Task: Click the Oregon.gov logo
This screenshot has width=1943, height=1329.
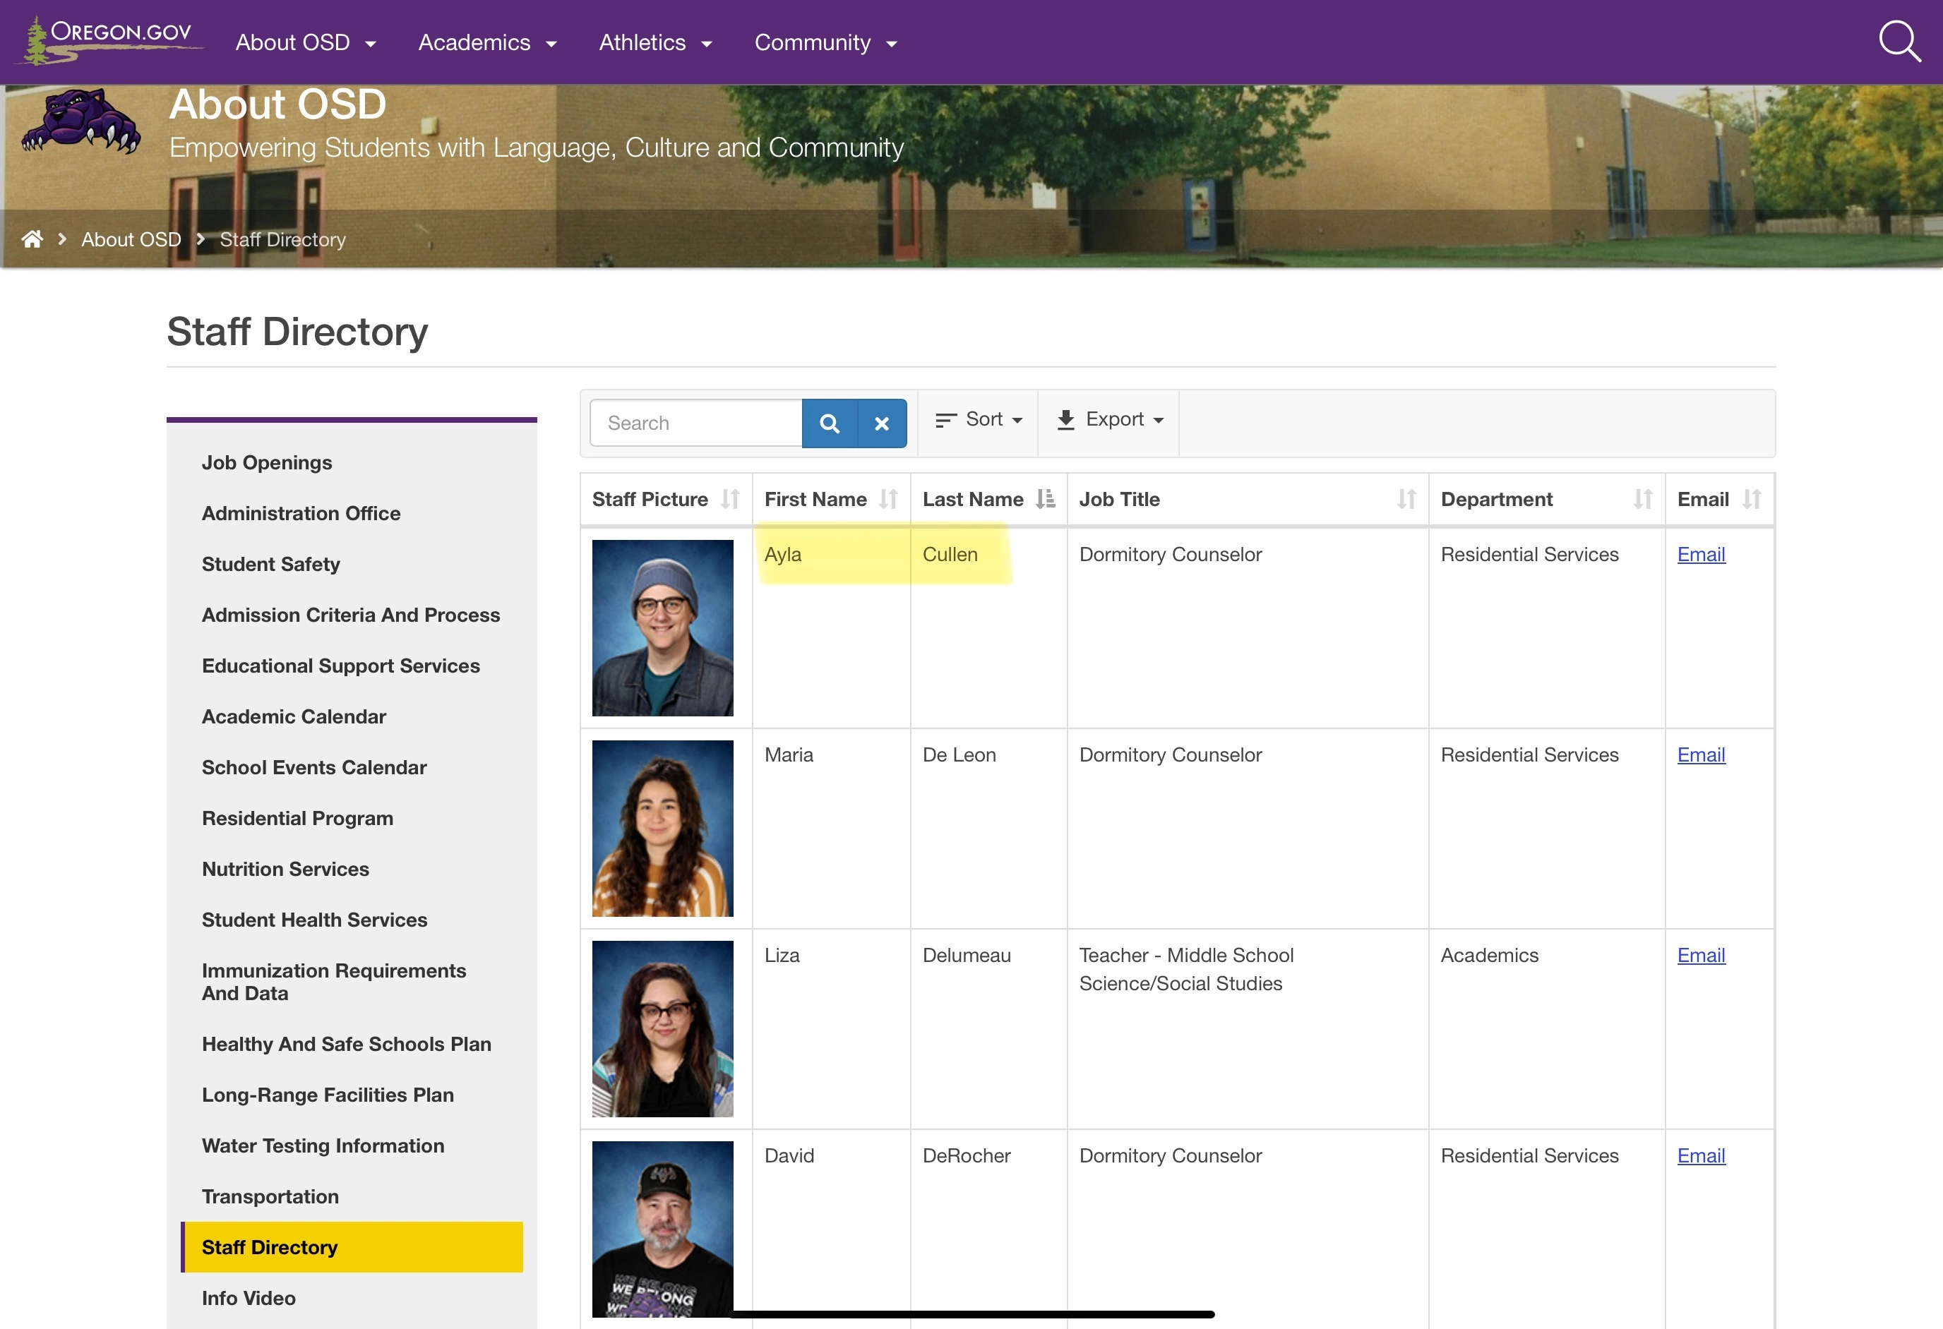Action: point(109,41)
